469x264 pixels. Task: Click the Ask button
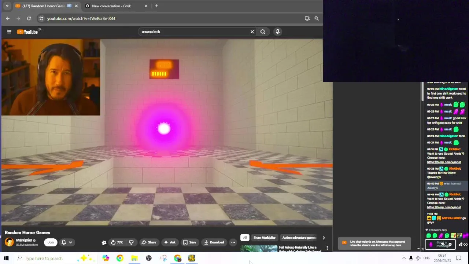click(x=170, y=242)
